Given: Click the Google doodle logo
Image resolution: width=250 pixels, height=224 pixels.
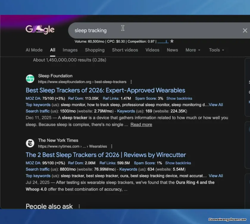Looking at the screenshot, I should tap(40, 29).
